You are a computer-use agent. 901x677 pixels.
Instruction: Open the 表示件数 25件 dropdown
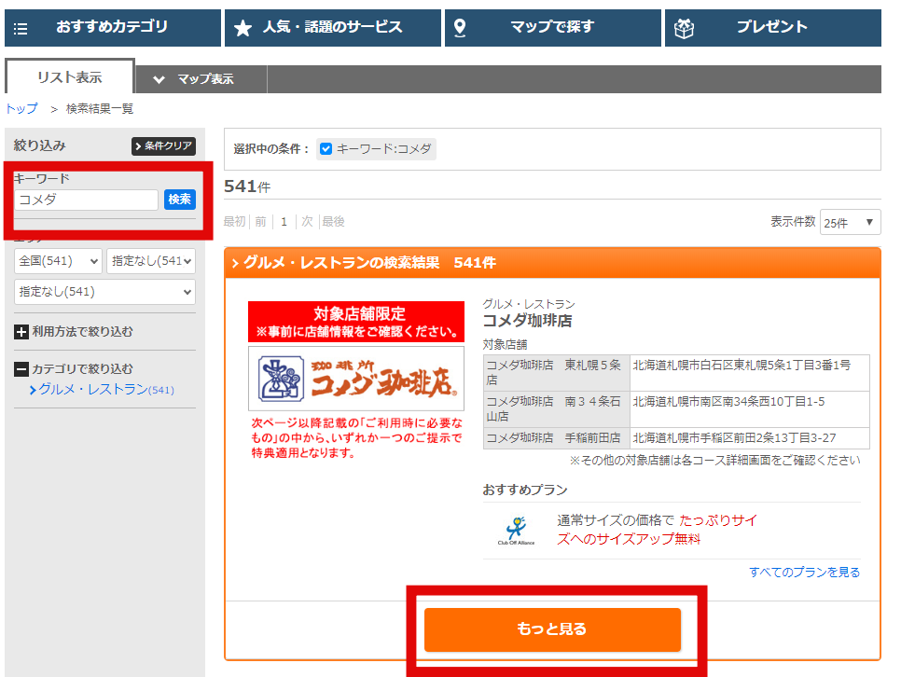click(x=850, y=223)
